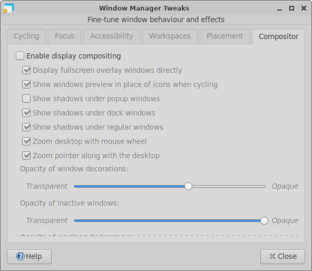Screen dimensions: 312x271
Task: Open the Focus tab
Action: 64,36
